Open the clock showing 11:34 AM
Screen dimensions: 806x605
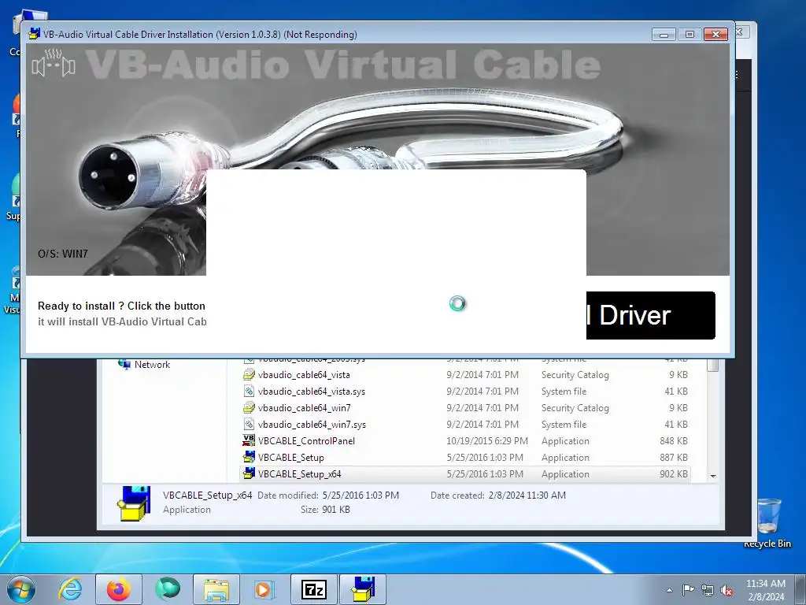click(765, 590)
